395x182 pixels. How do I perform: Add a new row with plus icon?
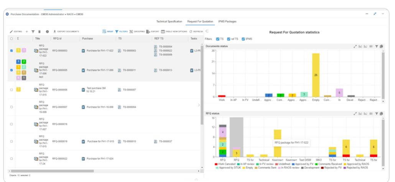[x=27, y=31]
